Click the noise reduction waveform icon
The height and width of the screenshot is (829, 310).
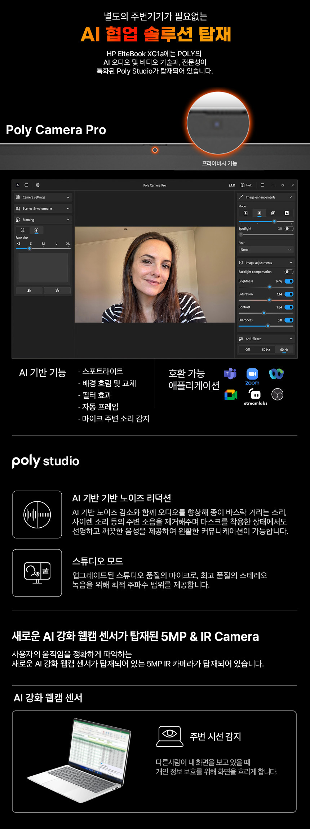coord(37,514)
